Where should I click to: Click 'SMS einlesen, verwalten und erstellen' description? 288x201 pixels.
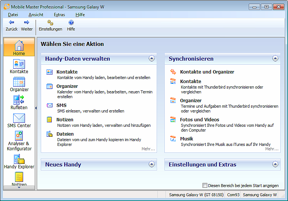click(x=91, y=111)
